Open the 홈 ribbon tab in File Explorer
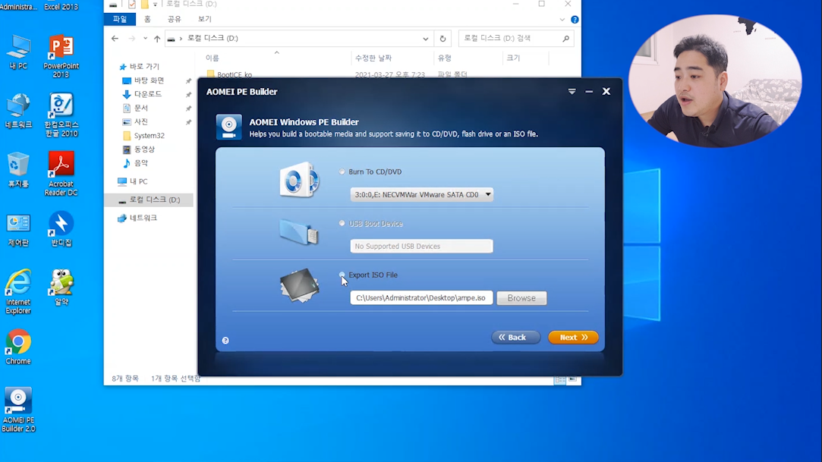Image resolution: width=822 pixels, height=462 pixels. [147, 19]
